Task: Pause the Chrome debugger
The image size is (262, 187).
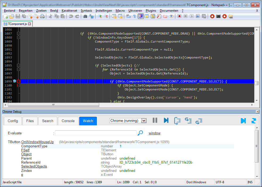Action: [x=155, y=120]
